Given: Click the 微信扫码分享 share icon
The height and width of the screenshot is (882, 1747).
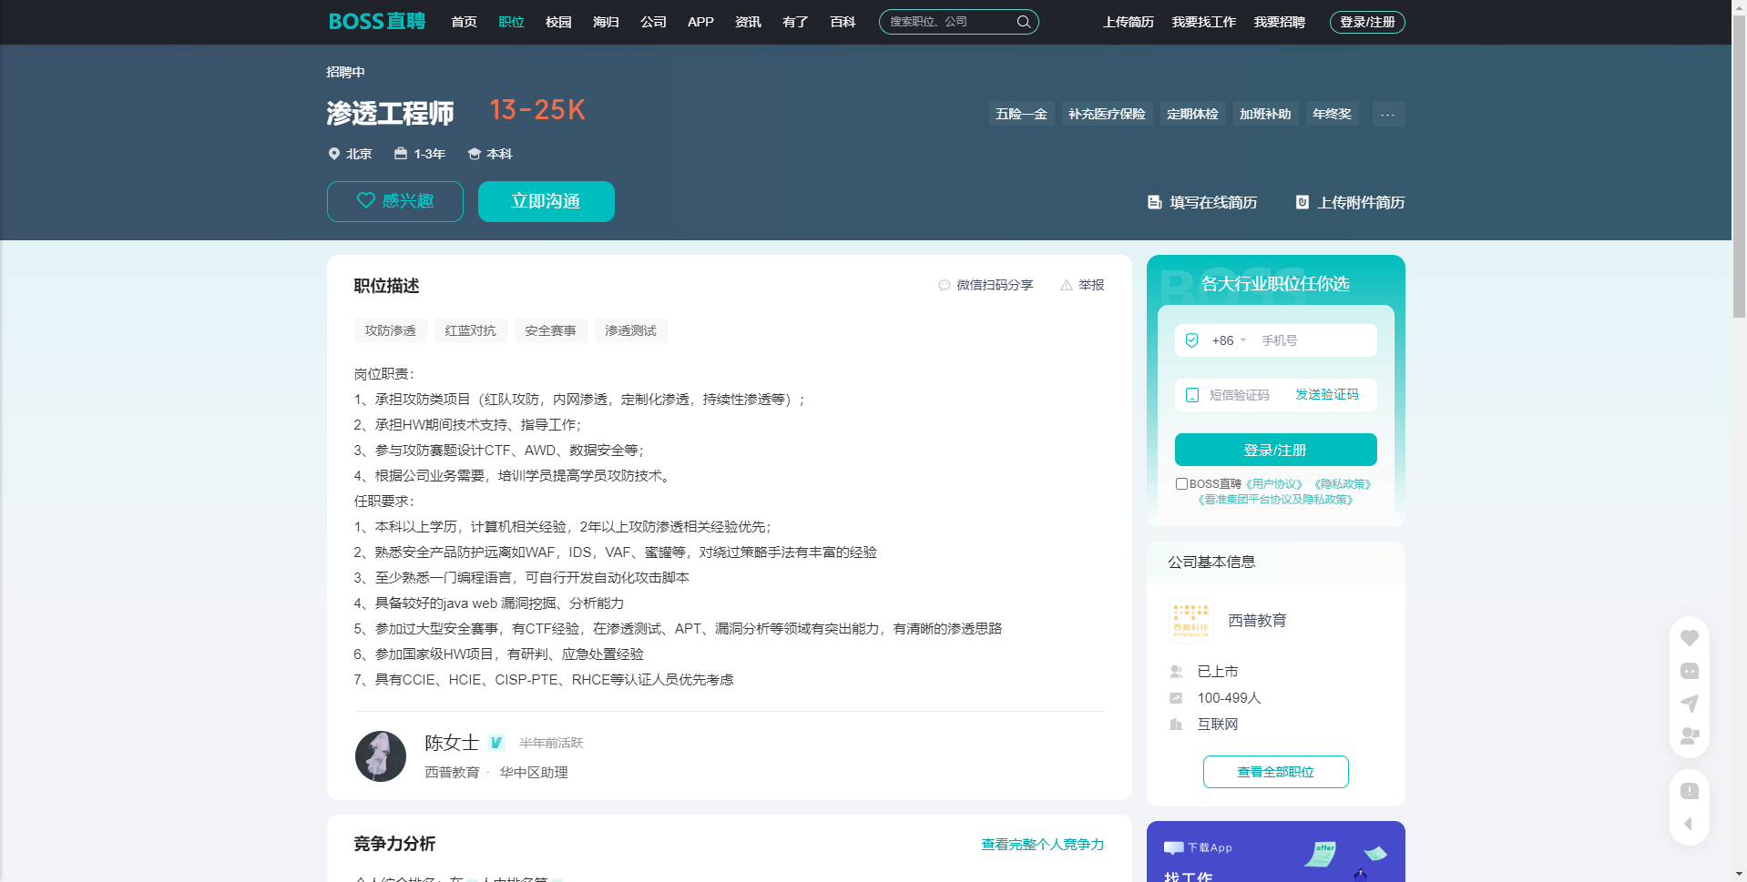Looking at the screenshot, I should (x=944, y=285).
